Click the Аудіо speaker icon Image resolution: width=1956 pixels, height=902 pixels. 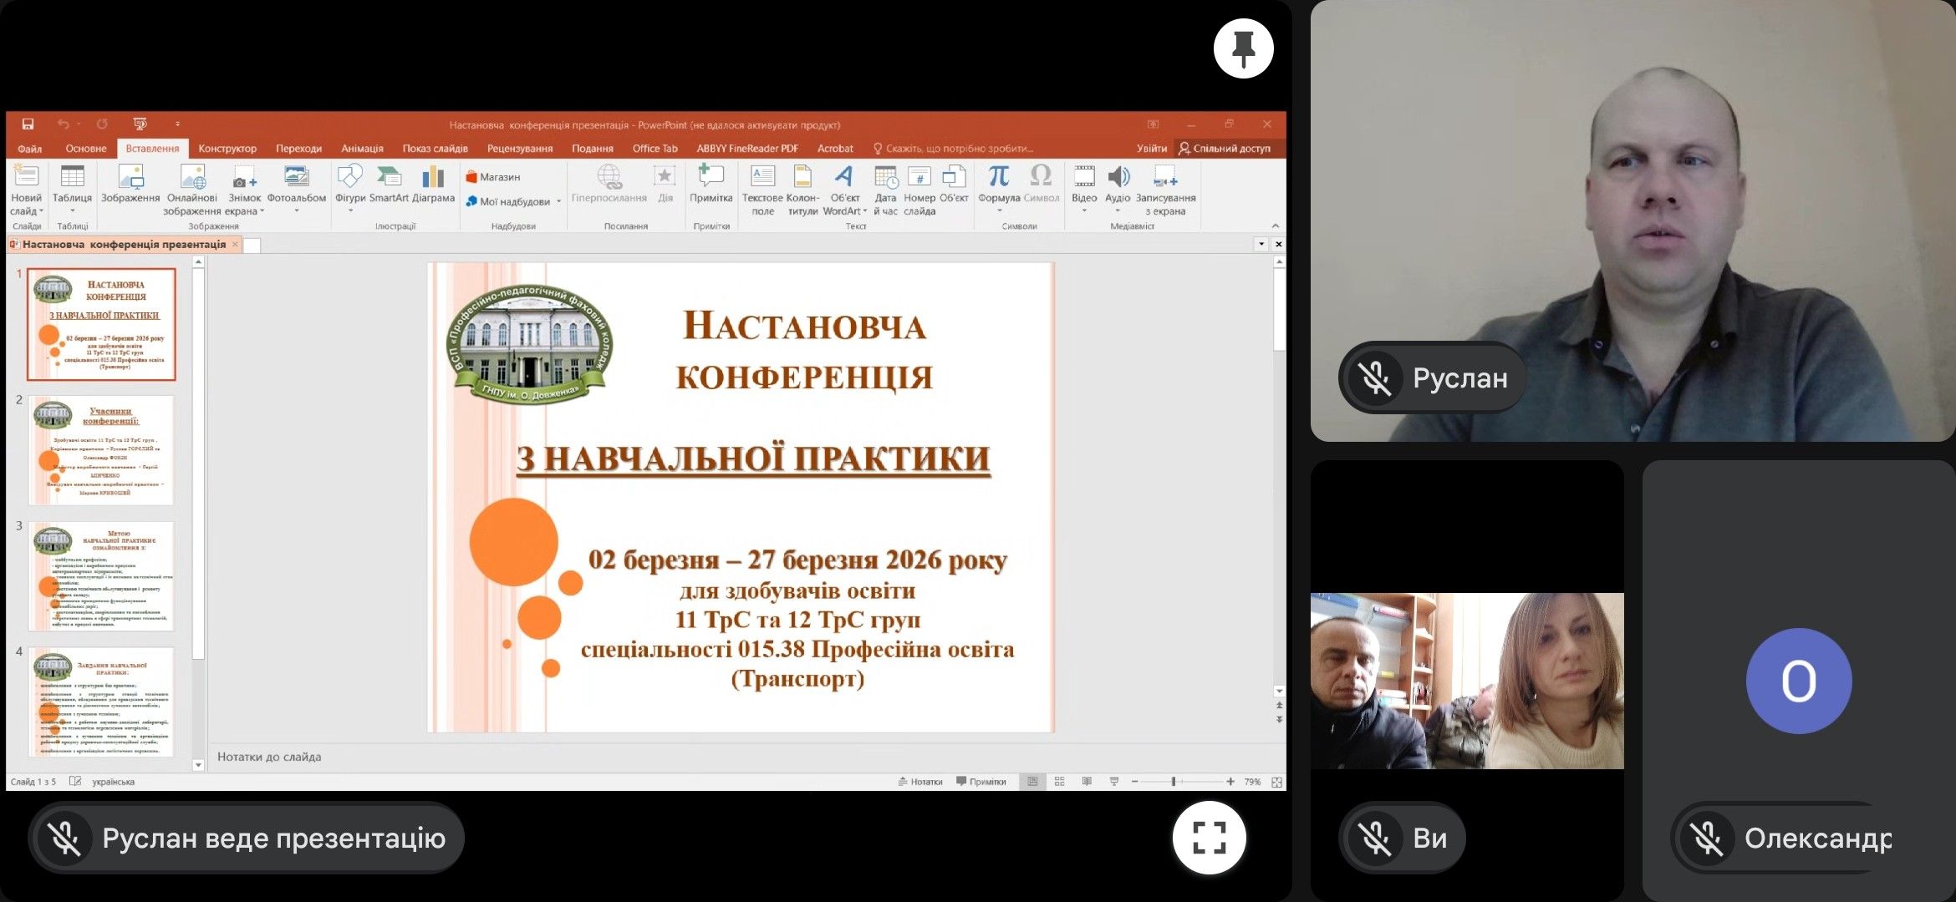coord(1118,176)
